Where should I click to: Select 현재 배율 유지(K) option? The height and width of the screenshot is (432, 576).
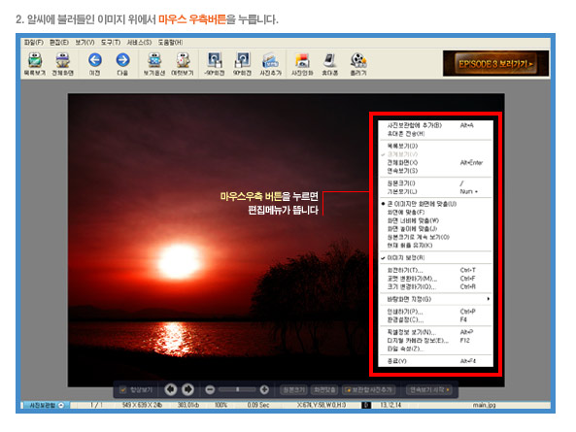(x=435, y=246)
